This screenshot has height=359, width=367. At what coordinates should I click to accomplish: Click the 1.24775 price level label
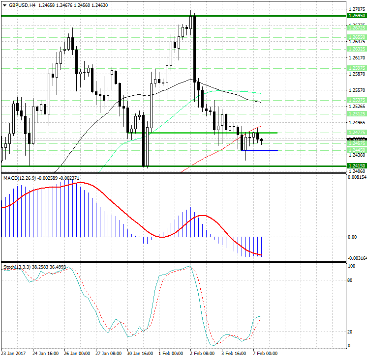(356, 133)
